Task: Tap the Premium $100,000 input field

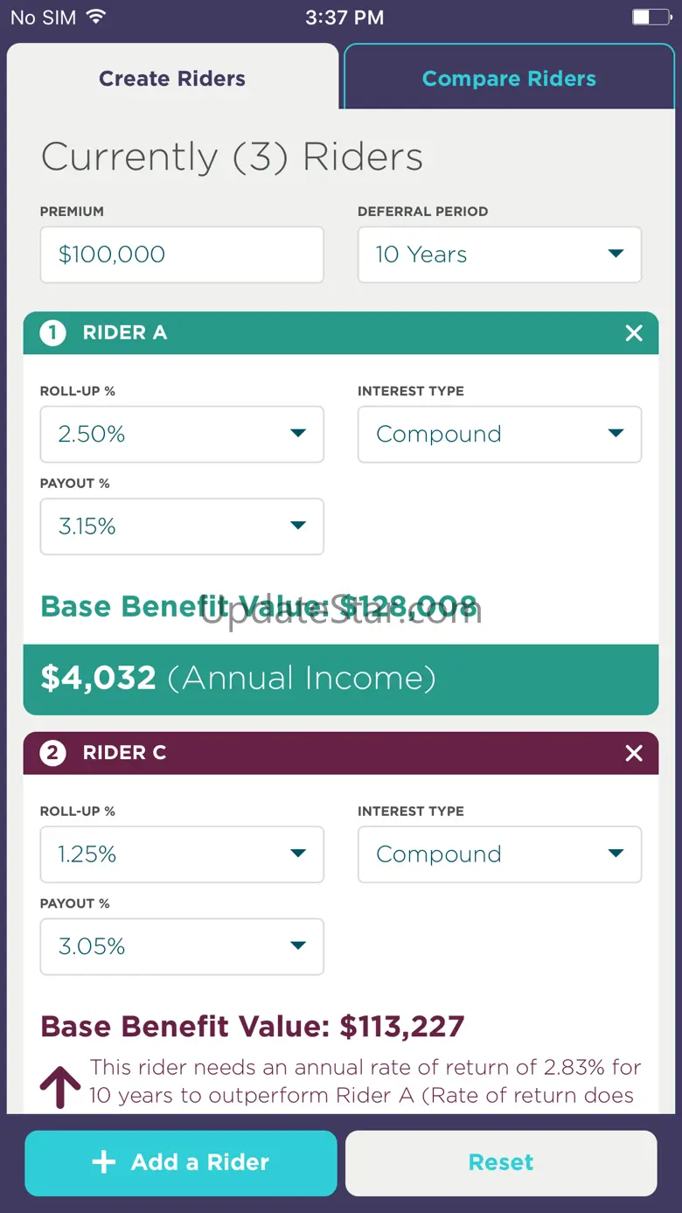Action: coord(182,254)
